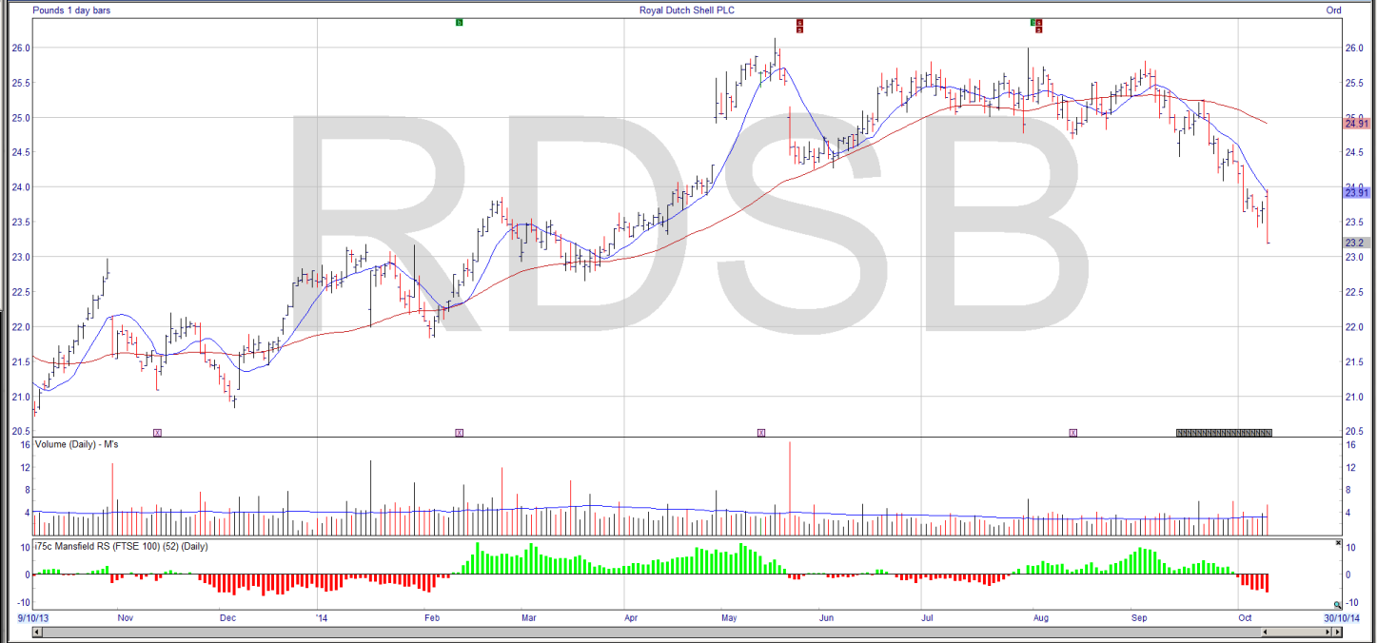The height and width of the screenshot is (643, 1377).
Task: Click the magnifier zoom icon in RS panel
Action: point(1337,605)
